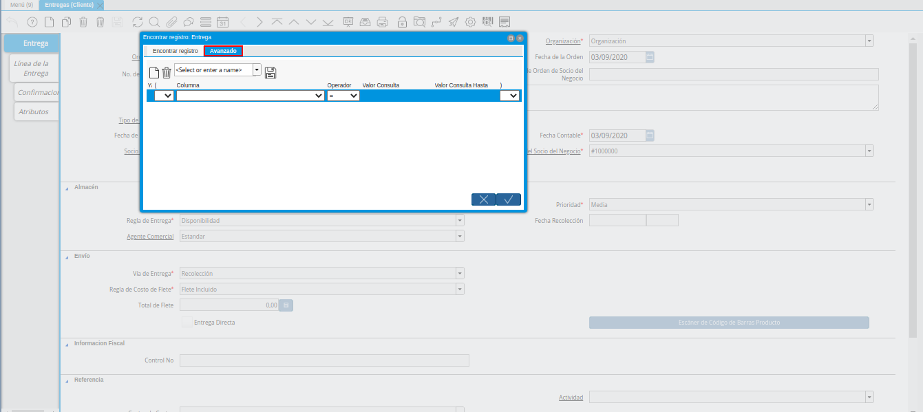Open the Report presentation board icon

point(348,22)
